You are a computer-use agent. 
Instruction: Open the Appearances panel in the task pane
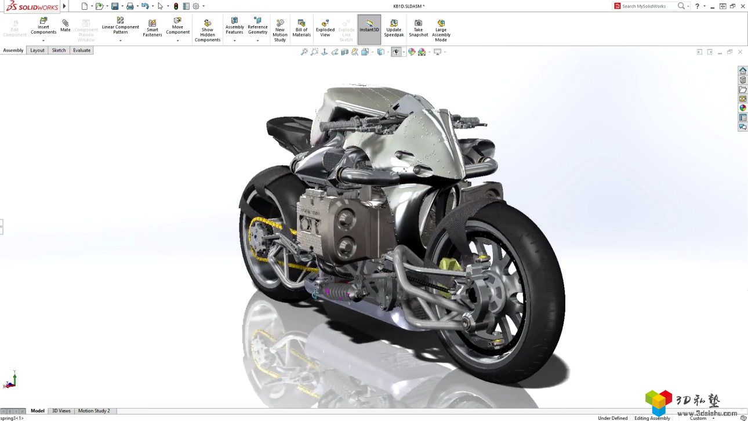743,107
